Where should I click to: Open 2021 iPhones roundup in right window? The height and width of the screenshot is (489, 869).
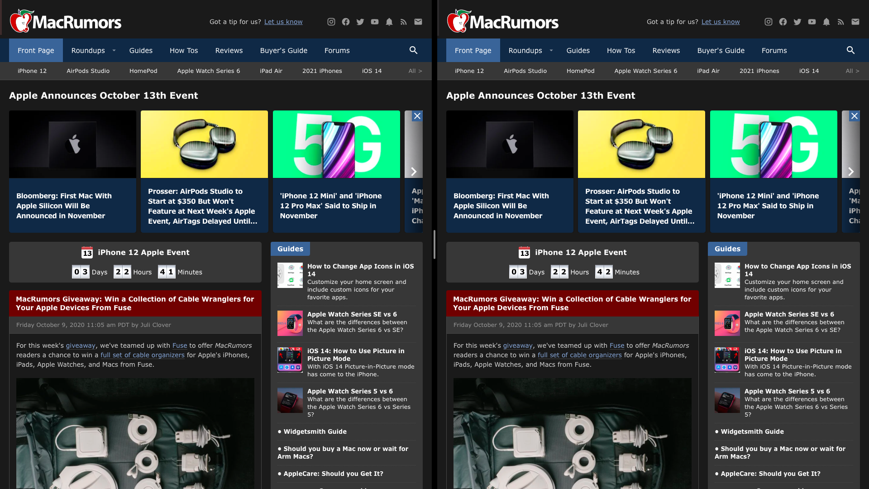pyautogui.click(x=759, y=71)
